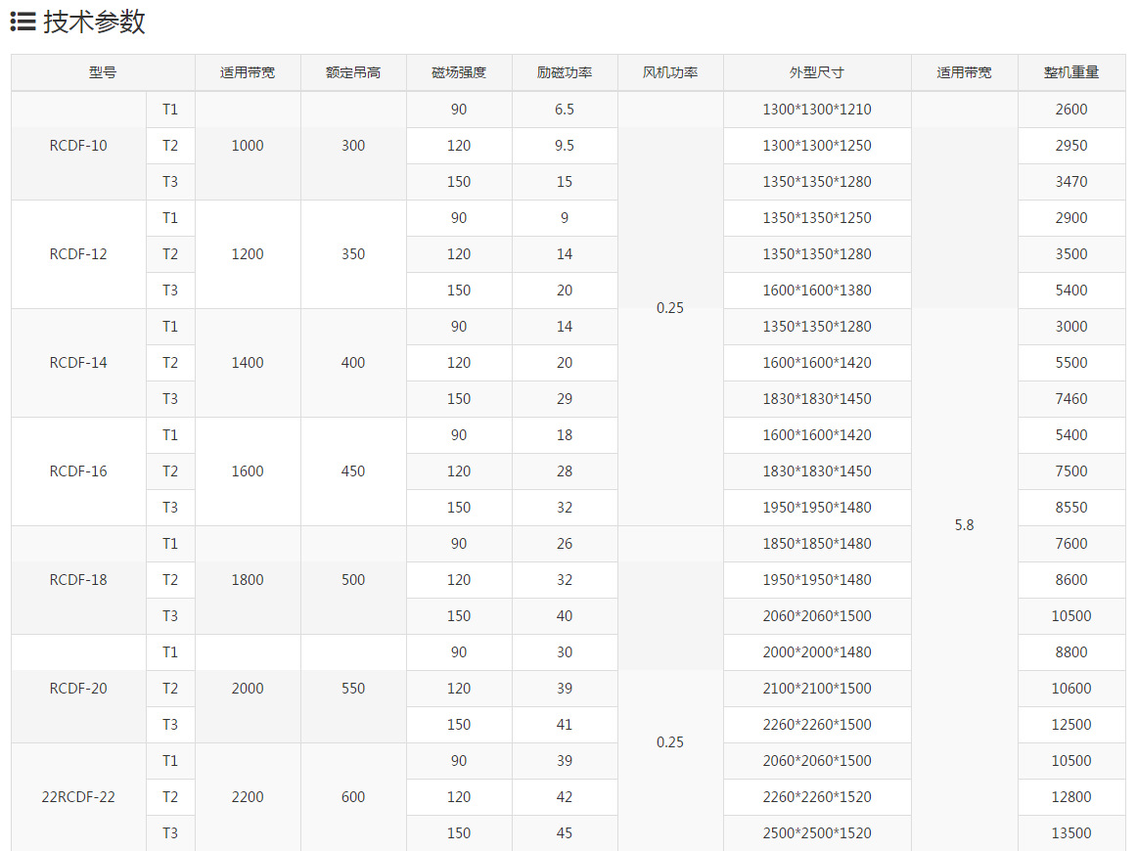Select the RCDF-10 model cell
The height and width of the screenshot is (851, 1137).
pos(78,146)
